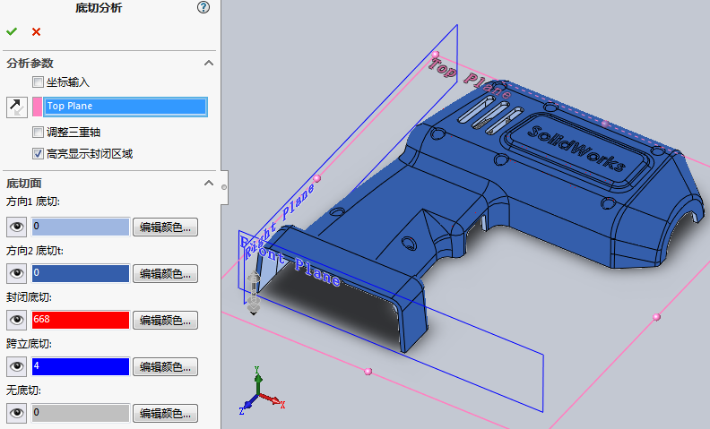Click the bright blue 跨立底切 swatch

pos(81,366)
